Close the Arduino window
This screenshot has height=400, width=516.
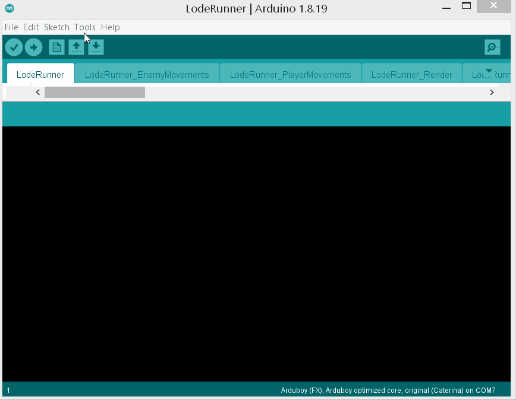coord(493,5)
